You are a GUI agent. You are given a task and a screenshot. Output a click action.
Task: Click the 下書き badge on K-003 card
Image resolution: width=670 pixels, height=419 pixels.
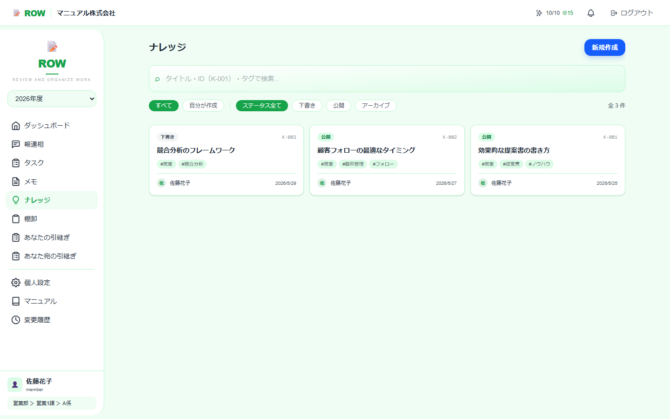coord(167,137)
